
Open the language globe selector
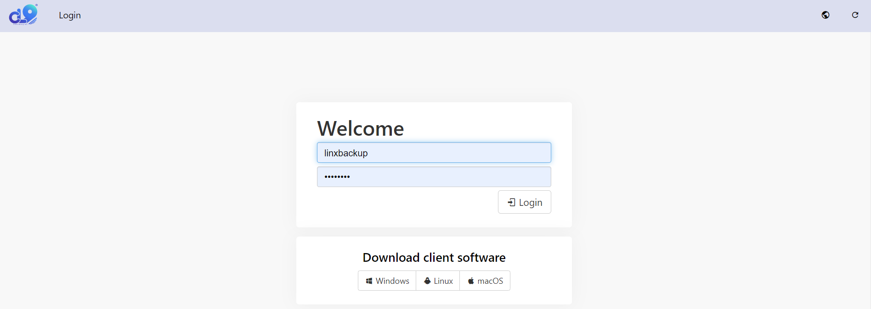point(826,15)
